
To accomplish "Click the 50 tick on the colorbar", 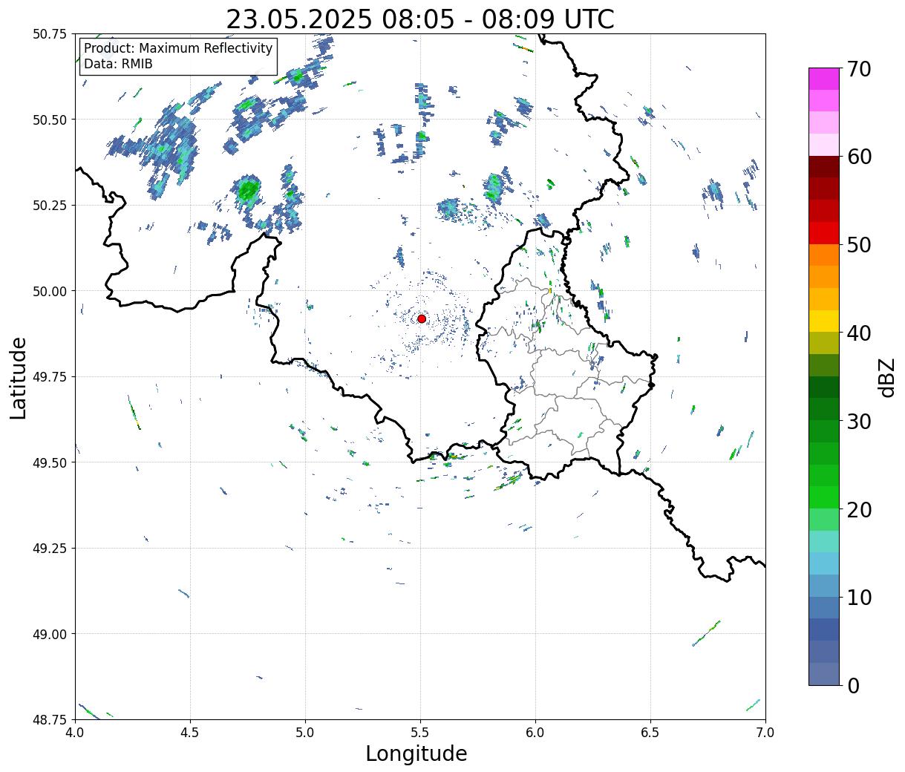I will click(x=859, y=245).
